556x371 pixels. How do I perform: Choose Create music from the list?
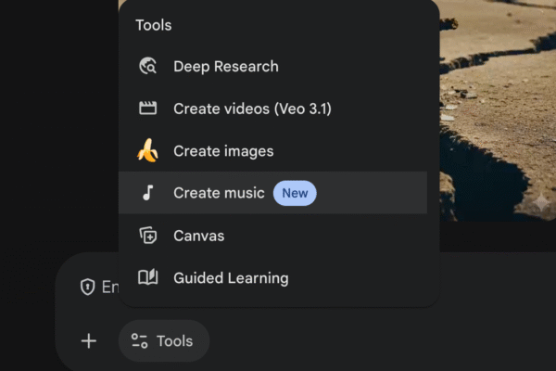click(x=273, y=193)
